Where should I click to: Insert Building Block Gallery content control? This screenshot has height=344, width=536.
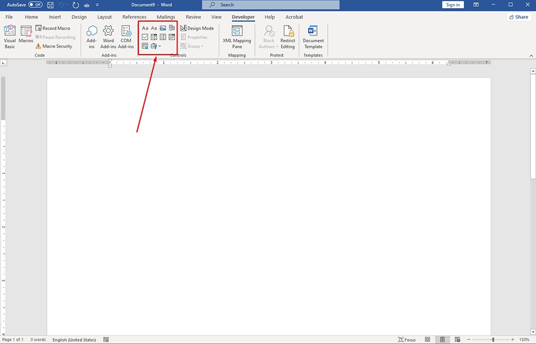point(171,28)
